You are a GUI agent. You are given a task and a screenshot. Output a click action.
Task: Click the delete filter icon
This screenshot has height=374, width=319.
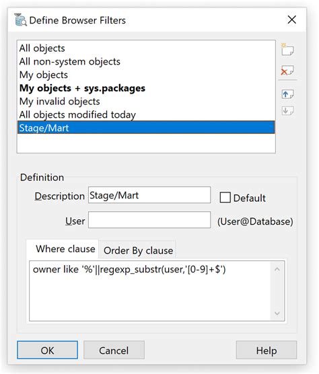(287, 71)
